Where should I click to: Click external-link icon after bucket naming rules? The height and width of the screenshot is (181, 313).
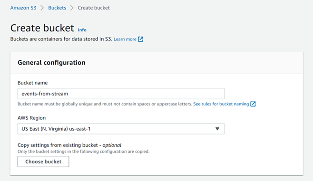tap(253, 104)
